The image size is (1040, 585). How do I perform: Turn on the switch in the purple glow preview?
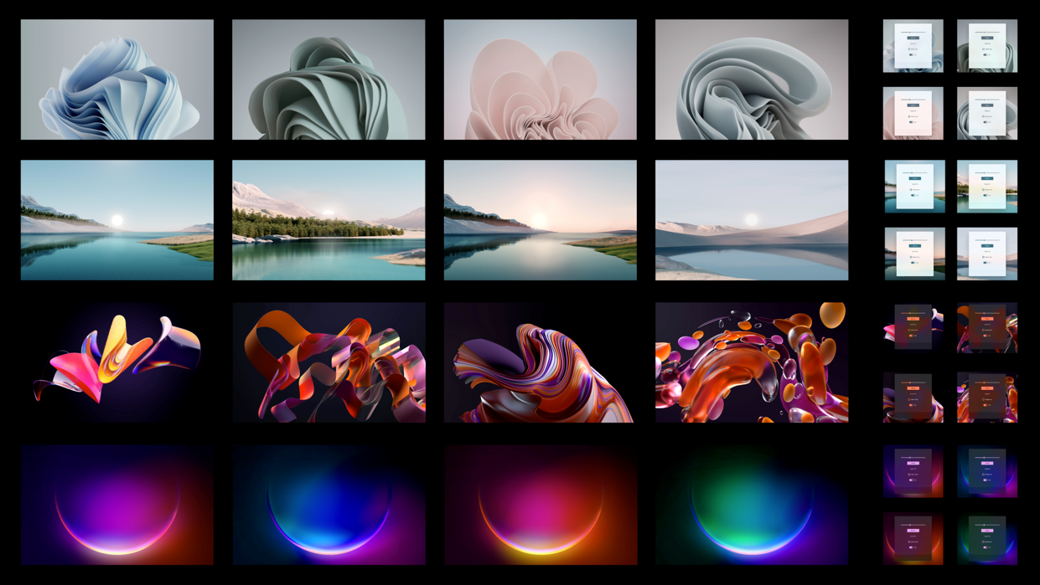coord(912,481)
